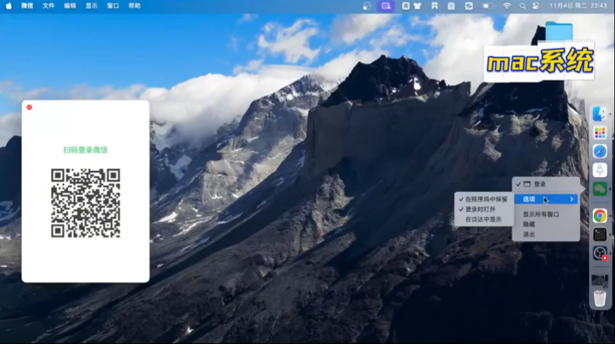This screenshot has width=615, height=344.
Task: Click the WeChat icon in the Dock
Action: (600, 188)
